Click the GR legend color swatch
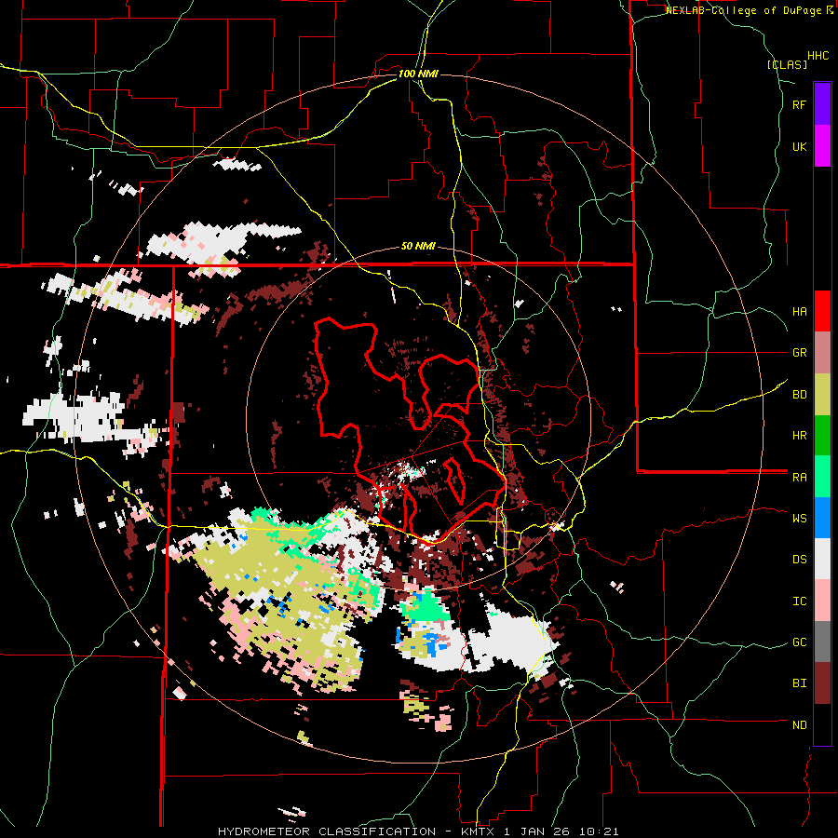 tap(822, 353)
